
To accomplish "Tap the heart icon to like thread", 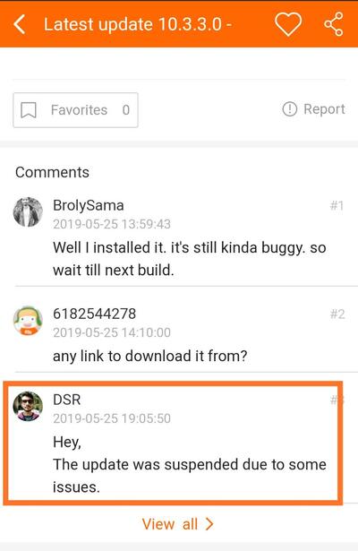I will point(288,24).
